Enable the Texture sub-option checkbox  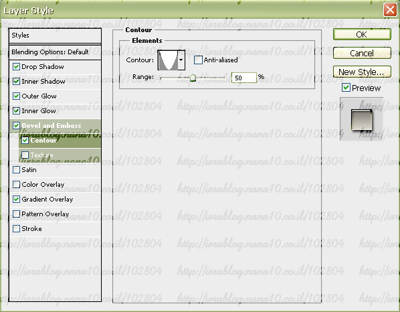(x=25, y=155)
